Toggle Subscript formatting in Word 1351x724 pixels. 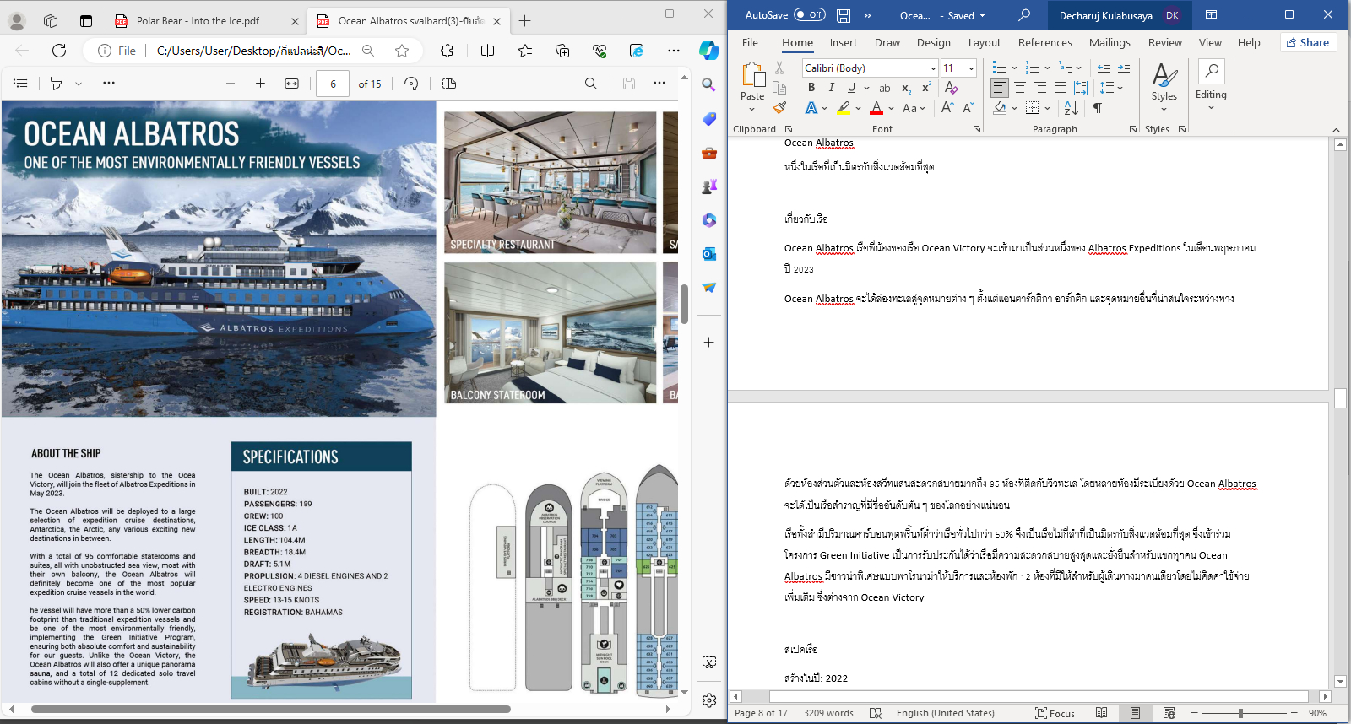pos(906,88)
